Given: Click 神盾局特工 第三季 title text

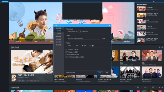Looking at the screenshot, I should (x=126, y=80).
